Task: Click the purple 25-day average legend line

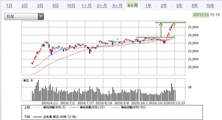Action: point(74,108)
